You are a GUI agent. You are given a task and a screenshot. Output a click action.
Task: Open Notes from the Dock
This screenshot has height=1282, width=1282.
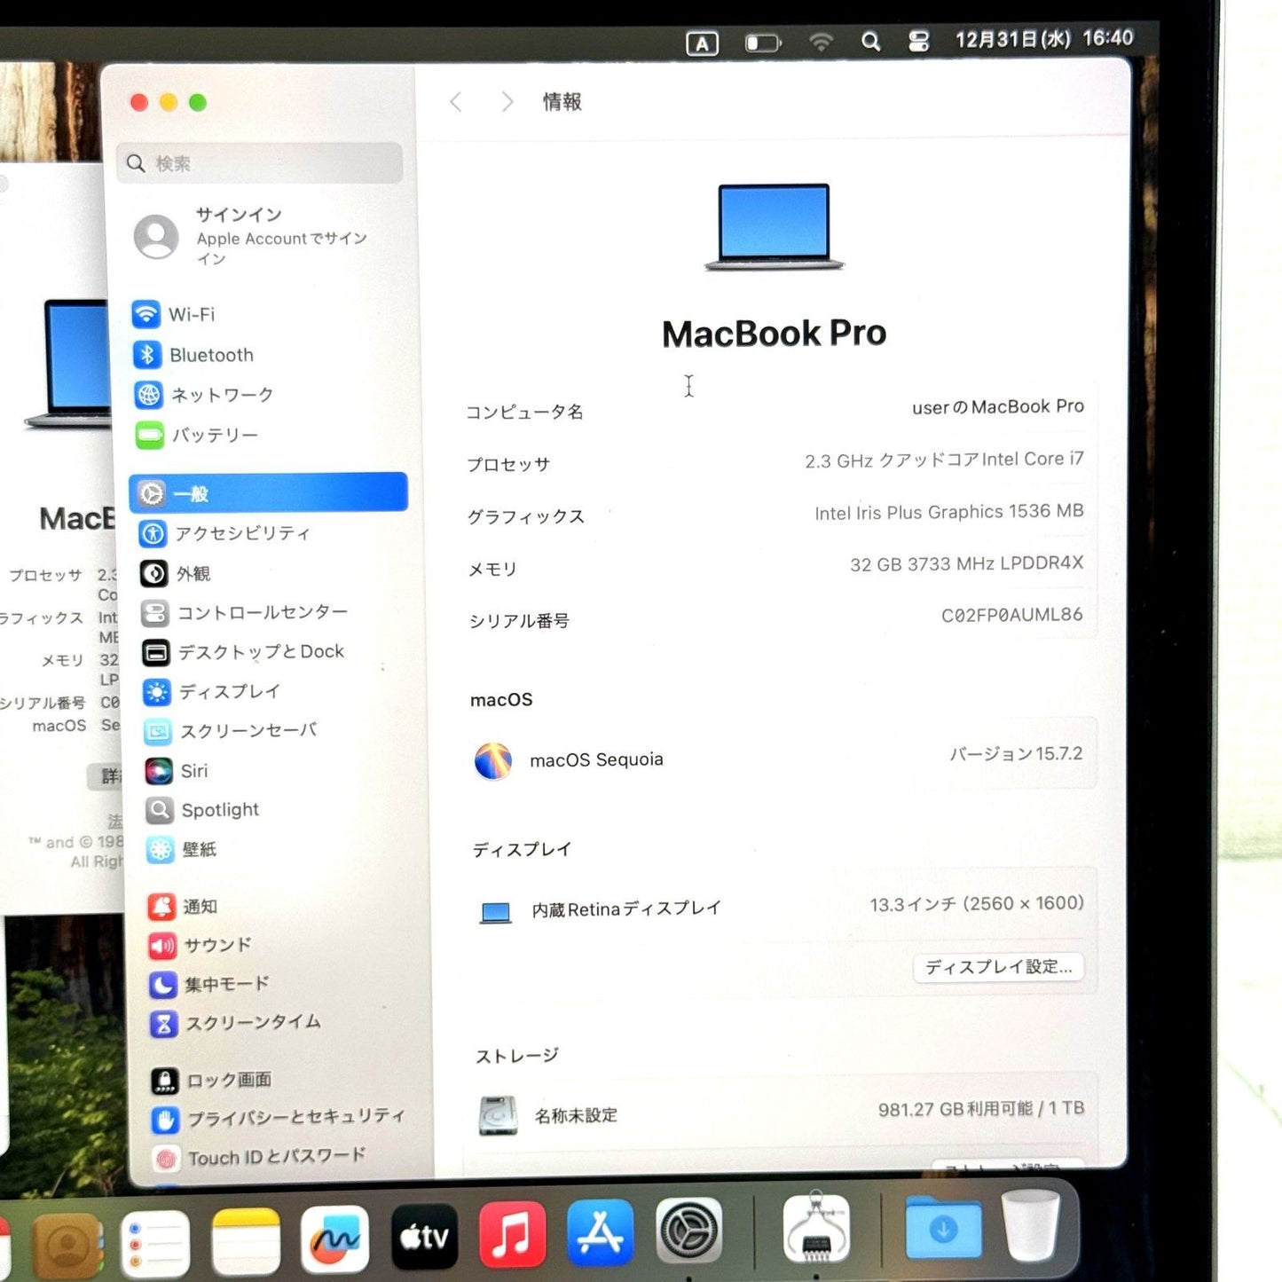pos(247,1241)
